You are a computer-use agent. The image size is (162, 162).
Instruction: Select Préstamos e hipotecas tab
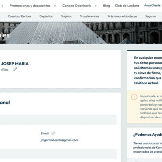122,16
